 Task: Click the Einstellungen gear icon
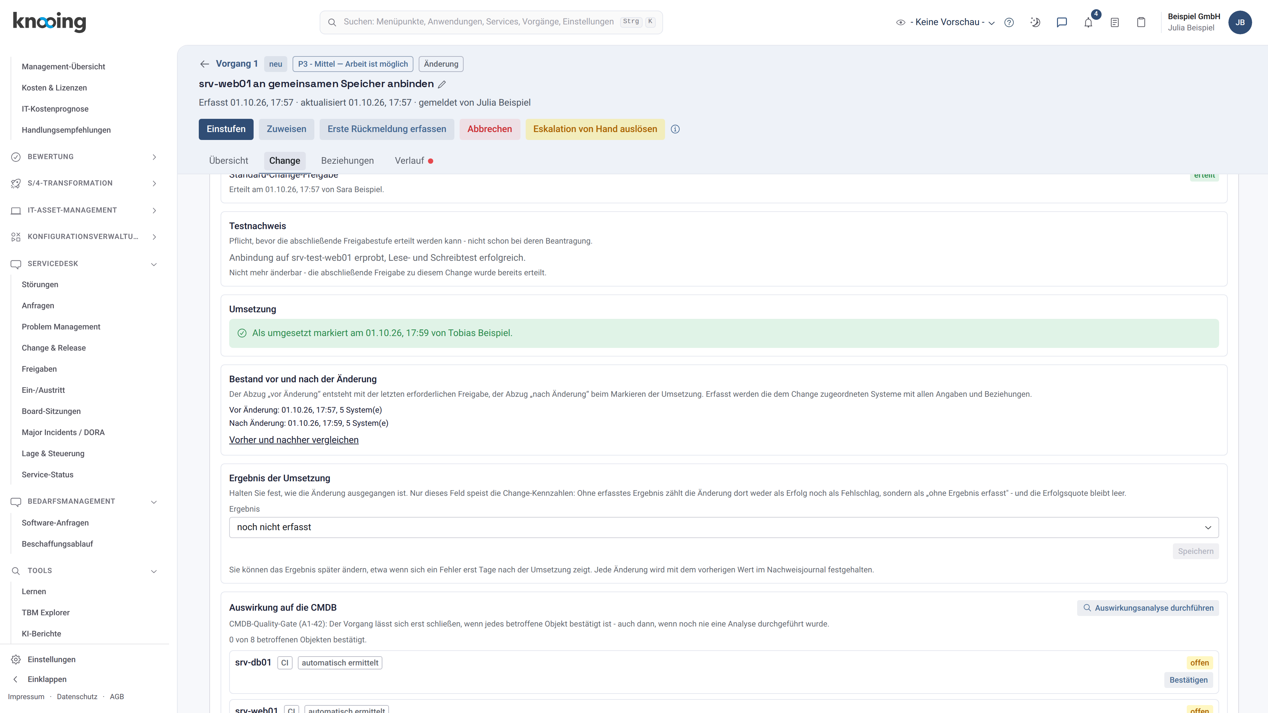tap(16, 660)
